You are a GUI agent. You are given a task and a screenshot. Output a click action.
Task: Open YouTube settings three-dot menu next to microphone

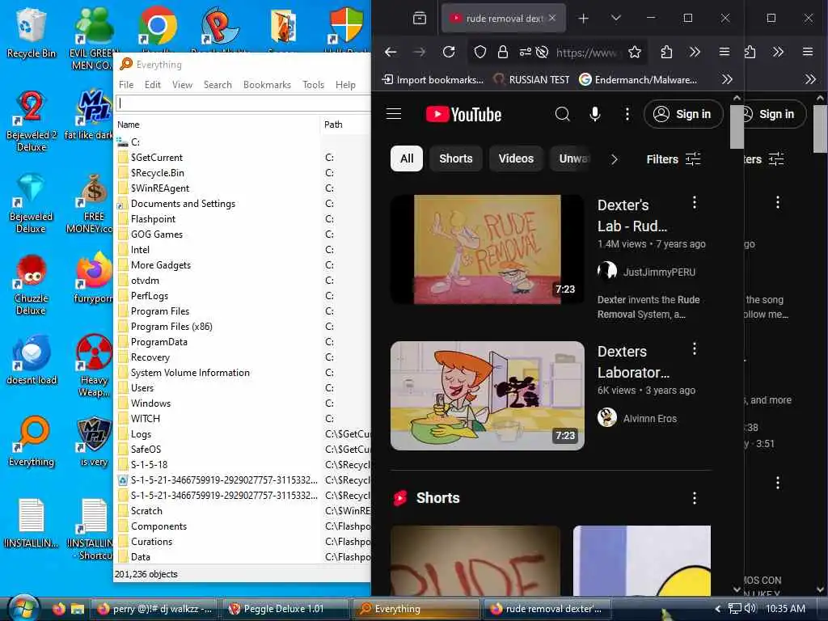pos(627,114)
